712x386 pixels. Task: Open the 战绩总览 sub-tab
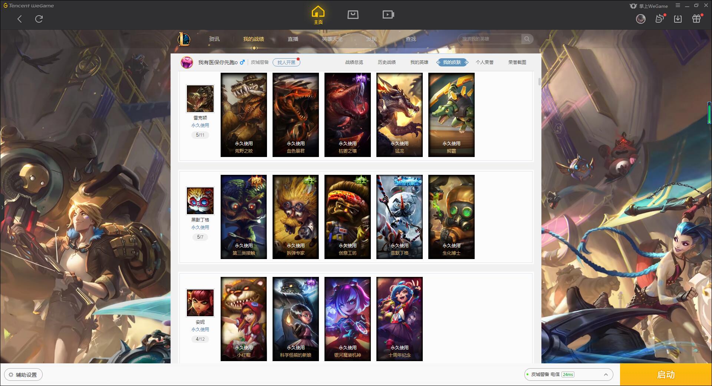coord(354,62)
